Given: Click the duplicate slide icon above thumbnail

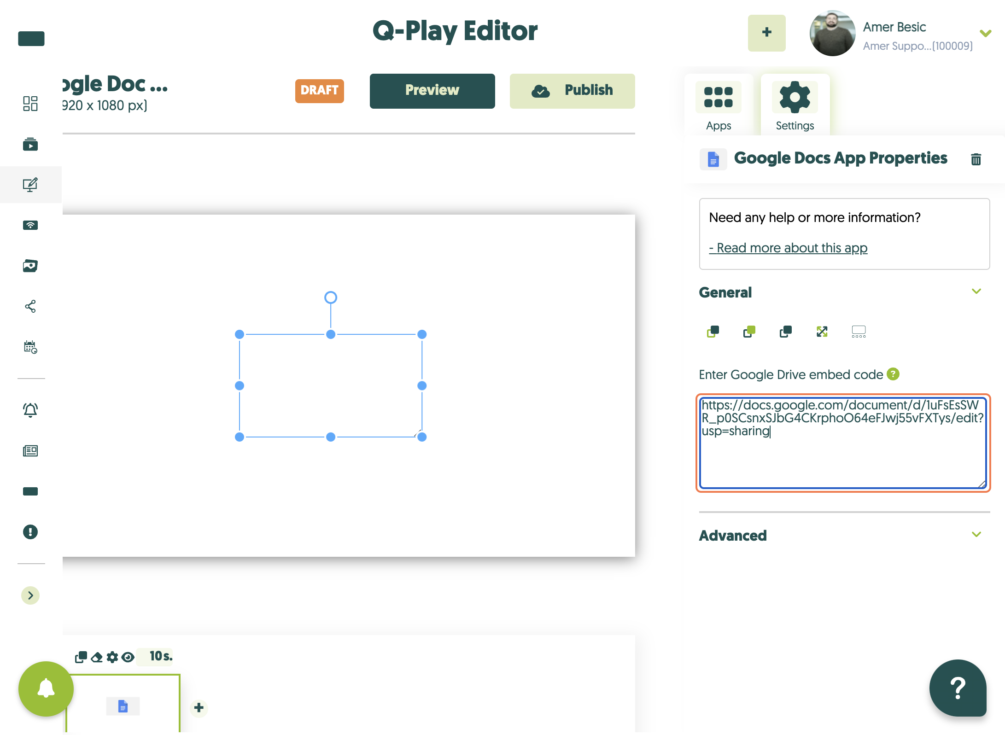Looking at the screenshot, I should [x=81, y=657].
